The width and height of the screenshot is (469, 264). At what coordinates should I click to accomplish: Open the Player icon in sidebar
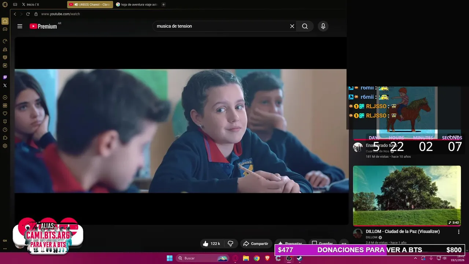pyautogui.click(x=5, y=98)
